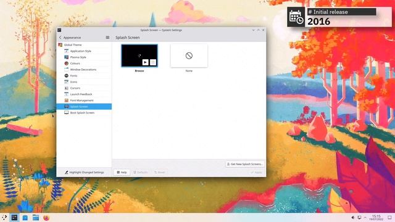This screenshot has width=395, height=222.
Task: Click the Icons category icon
Action: pyautogui.click(x=66, y=82)
